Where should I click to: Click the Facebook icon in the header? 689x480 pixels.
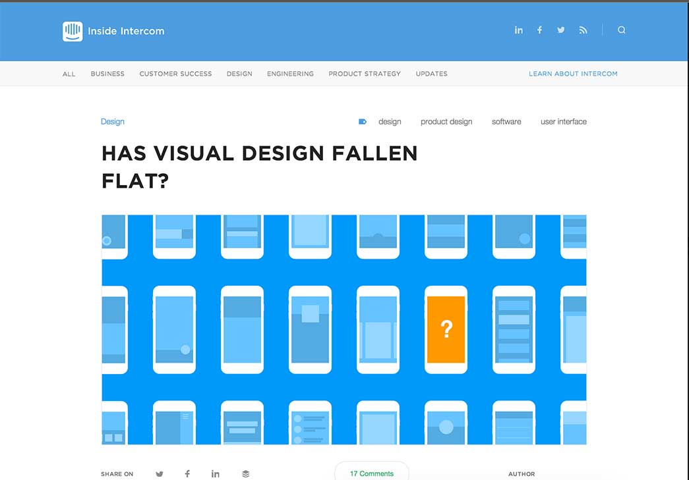[539, 30]
